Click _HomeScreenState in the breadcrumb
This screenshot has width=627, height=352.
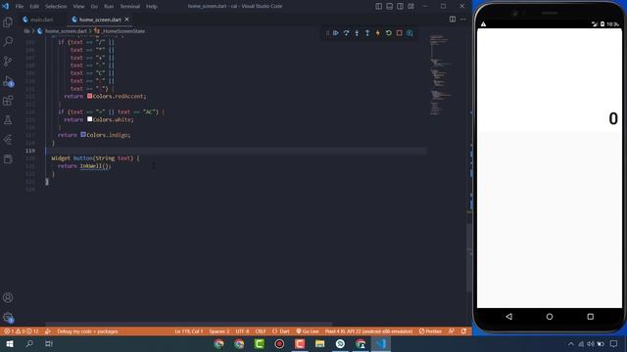pyautogui.click(x=123, y=30)
